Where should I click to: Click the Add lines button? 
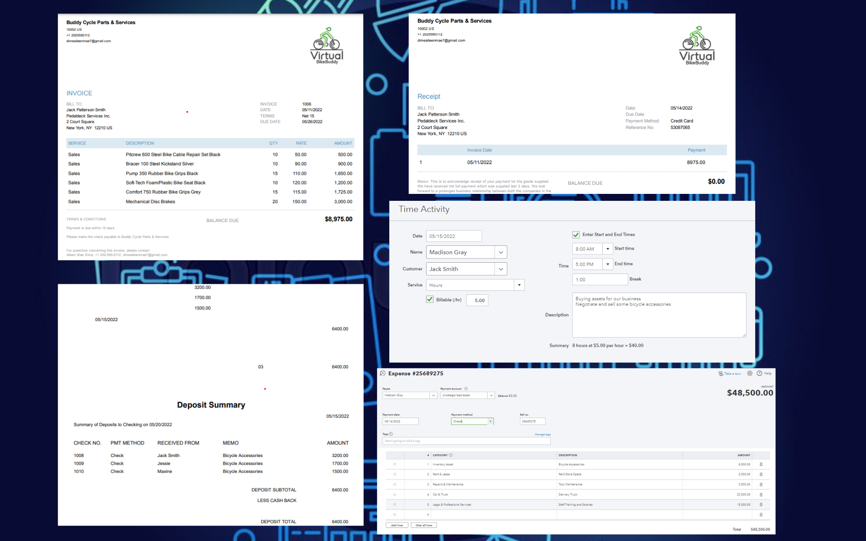click(397, 525)
